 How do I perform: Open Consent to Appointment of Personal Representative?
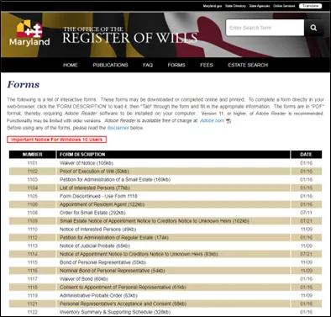pyautogui.click(x=123, y=287)
